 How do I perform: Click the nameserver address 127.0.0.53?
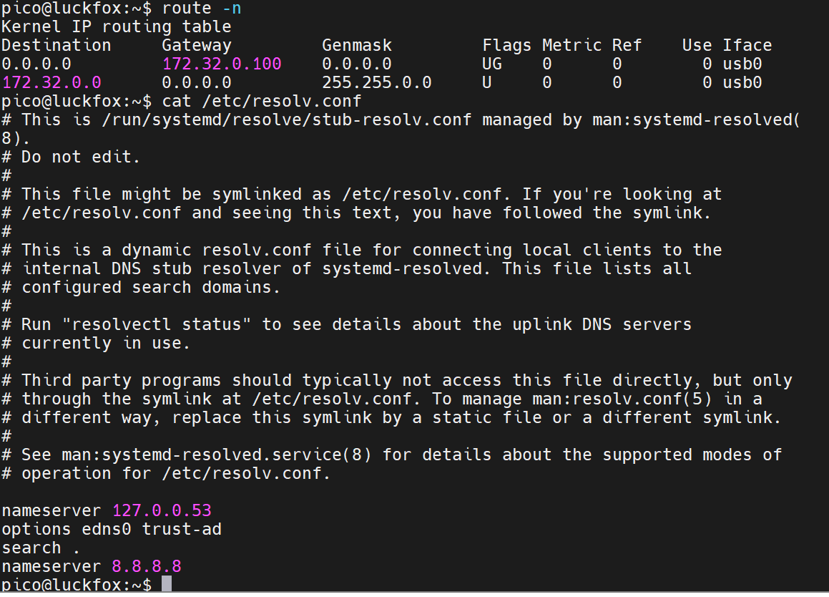click(162, 510)
